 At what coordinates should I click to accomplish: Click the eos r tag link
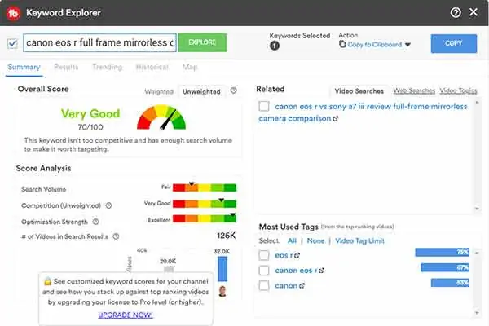point(284,255)
